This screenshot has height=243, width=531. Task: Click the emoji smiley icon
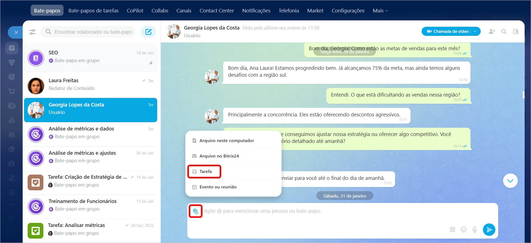(464, 229)
